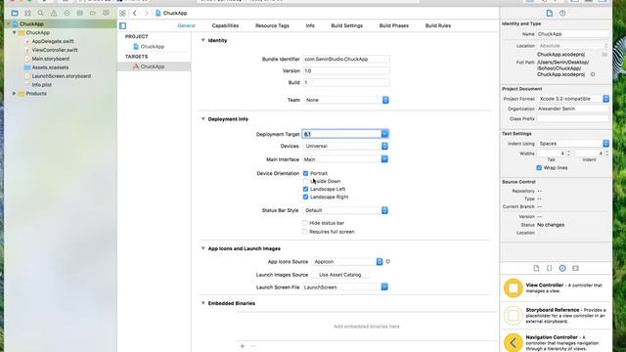Switch to the Info tab

[x=310, y=25]
